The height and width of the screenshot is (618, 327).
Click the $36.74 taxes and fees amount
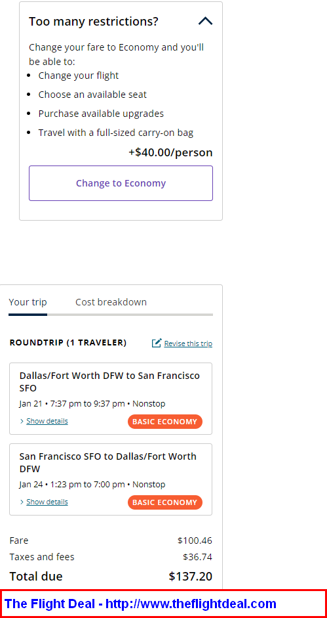click(x=197, y=557)
